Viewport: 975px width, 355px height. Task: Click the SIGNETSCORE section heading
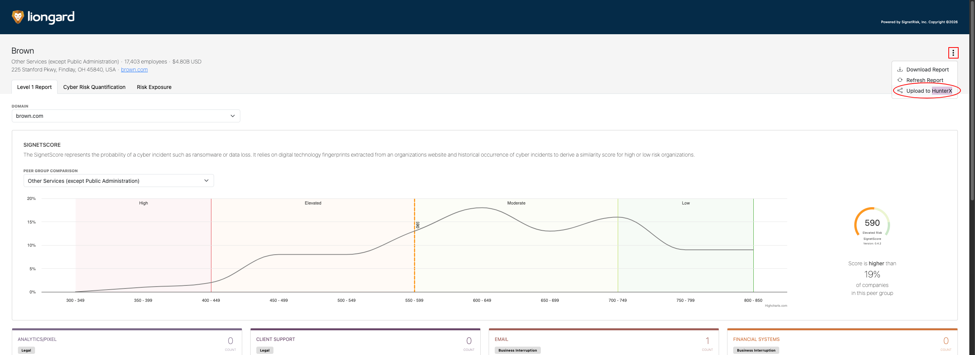tap(42, 145)
